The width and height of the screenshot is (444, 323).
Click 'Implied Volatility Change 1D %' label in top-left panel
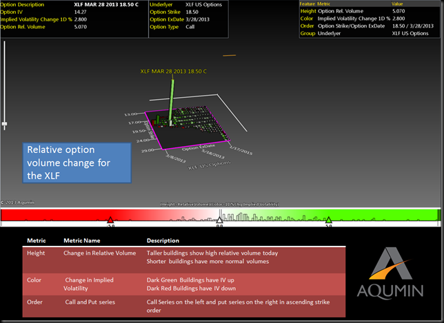point(37,19)
